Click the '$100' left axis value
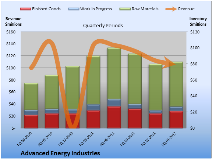This screenshot has width=212, height=159. click(11, 68)
